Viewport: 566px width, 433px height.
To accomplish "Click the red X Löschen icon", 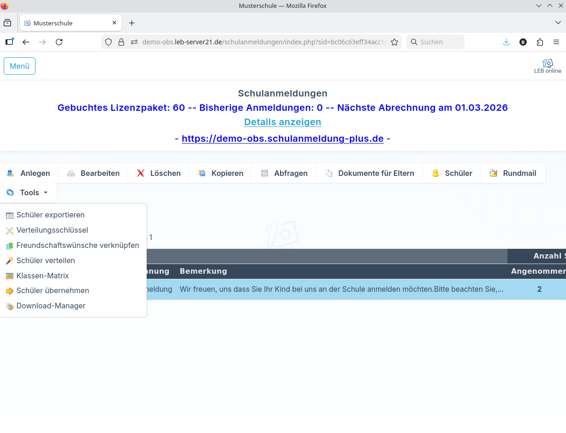I will coord(141,173).
